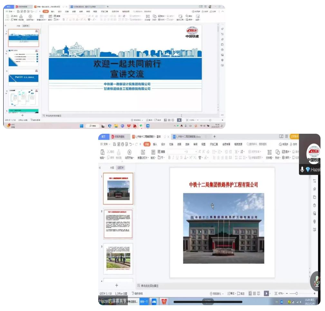
Task: Select slide 3 thumbnail with railway photo
Action: [x=118, y=258]
